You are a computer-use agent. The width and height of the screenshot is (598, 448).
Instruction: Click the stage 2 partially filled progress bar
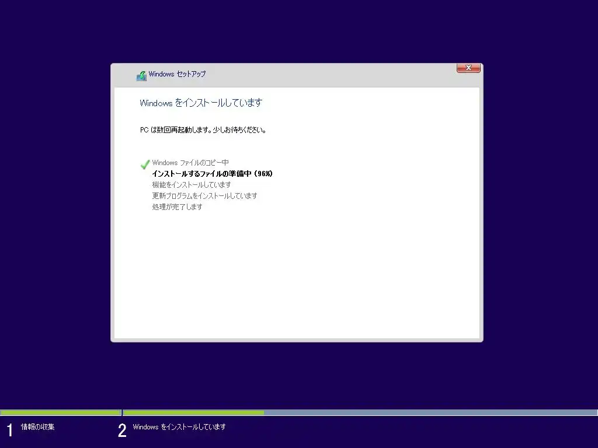click(360, 412)
